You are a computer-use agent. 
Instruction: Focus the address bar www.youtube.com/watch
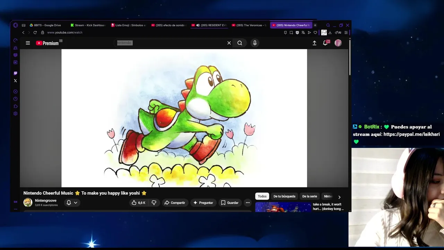[65, 33]
